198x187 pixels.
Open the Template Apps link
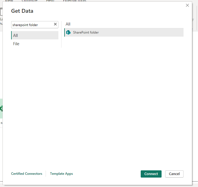point(61,174)
